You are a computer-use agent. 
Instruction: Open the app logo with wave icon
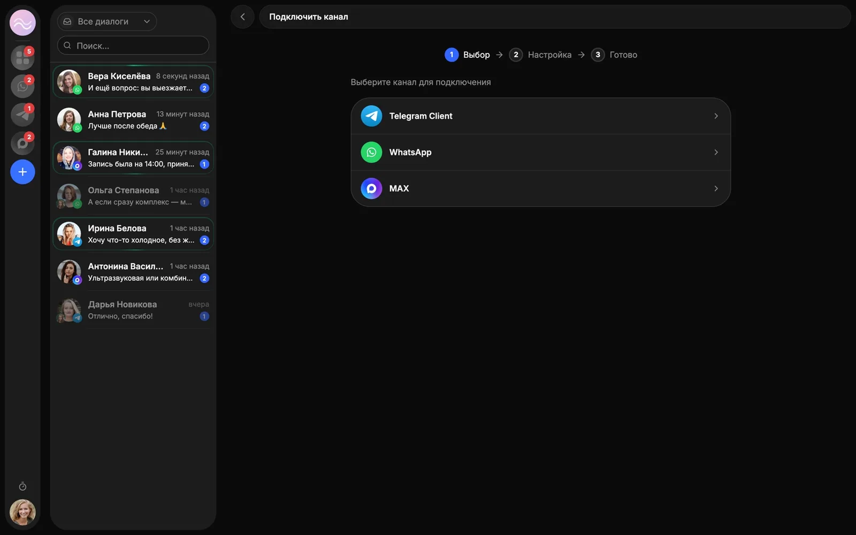click(22, 23)
